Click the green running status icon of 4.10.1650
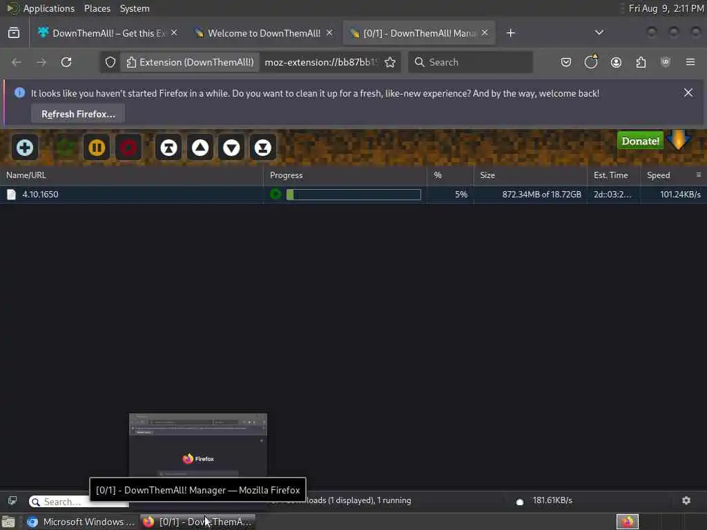The width and height of the screenshot is (707, 530). (275, 194)
